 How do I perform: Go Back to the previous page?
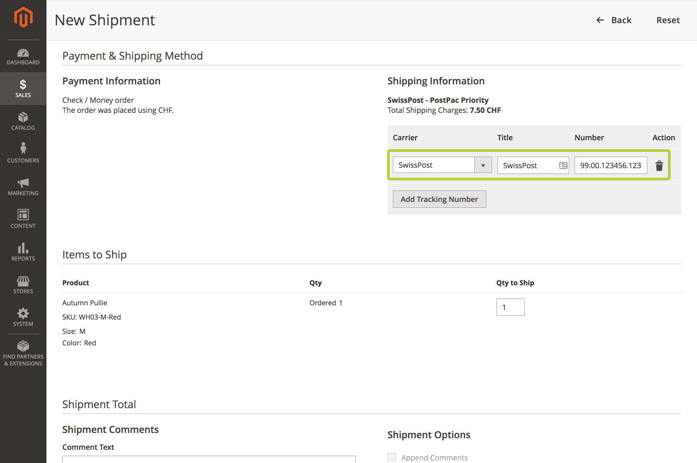point(614,20)
